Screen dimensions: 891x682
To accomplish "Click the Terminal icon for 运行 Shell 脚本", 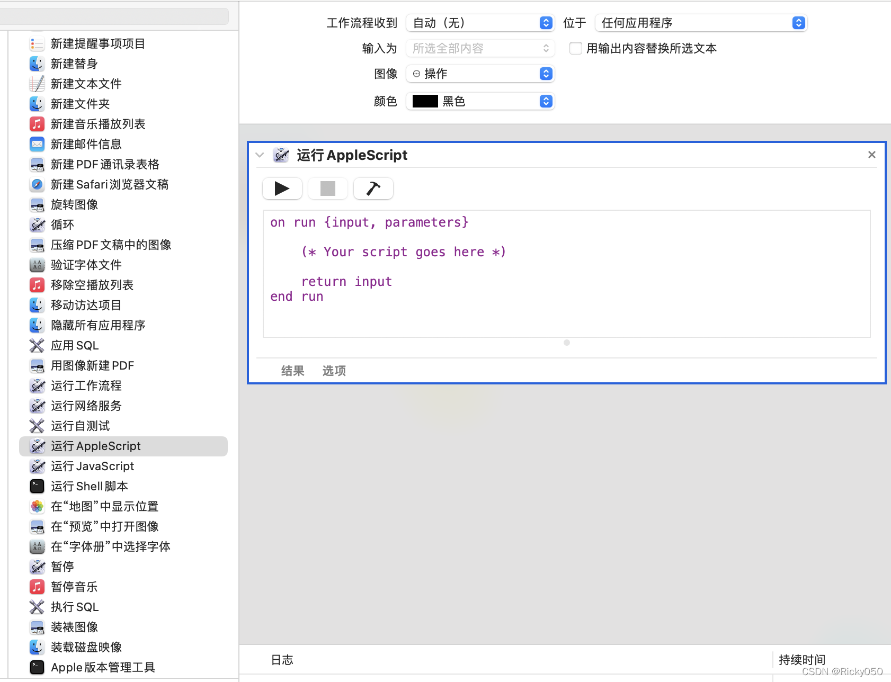I will click(37, 486).
